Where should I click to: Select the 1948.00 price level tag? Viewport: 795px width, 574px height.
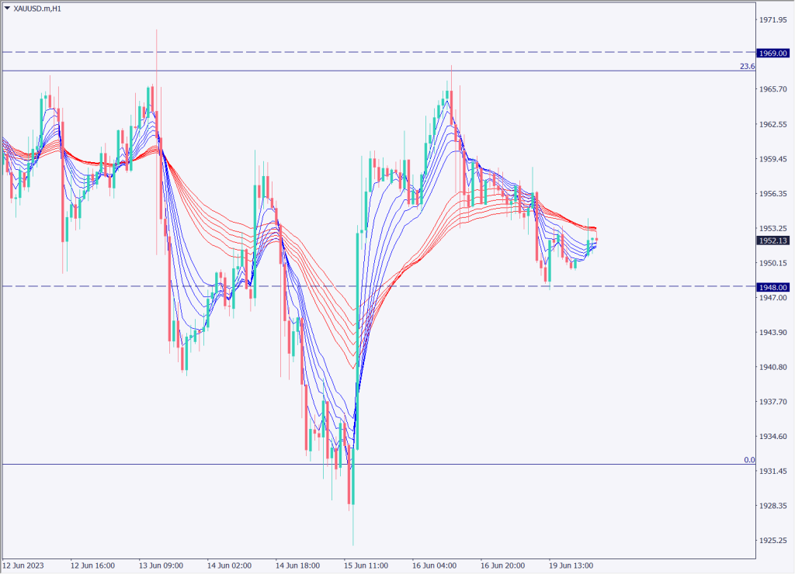click(773, 287)
